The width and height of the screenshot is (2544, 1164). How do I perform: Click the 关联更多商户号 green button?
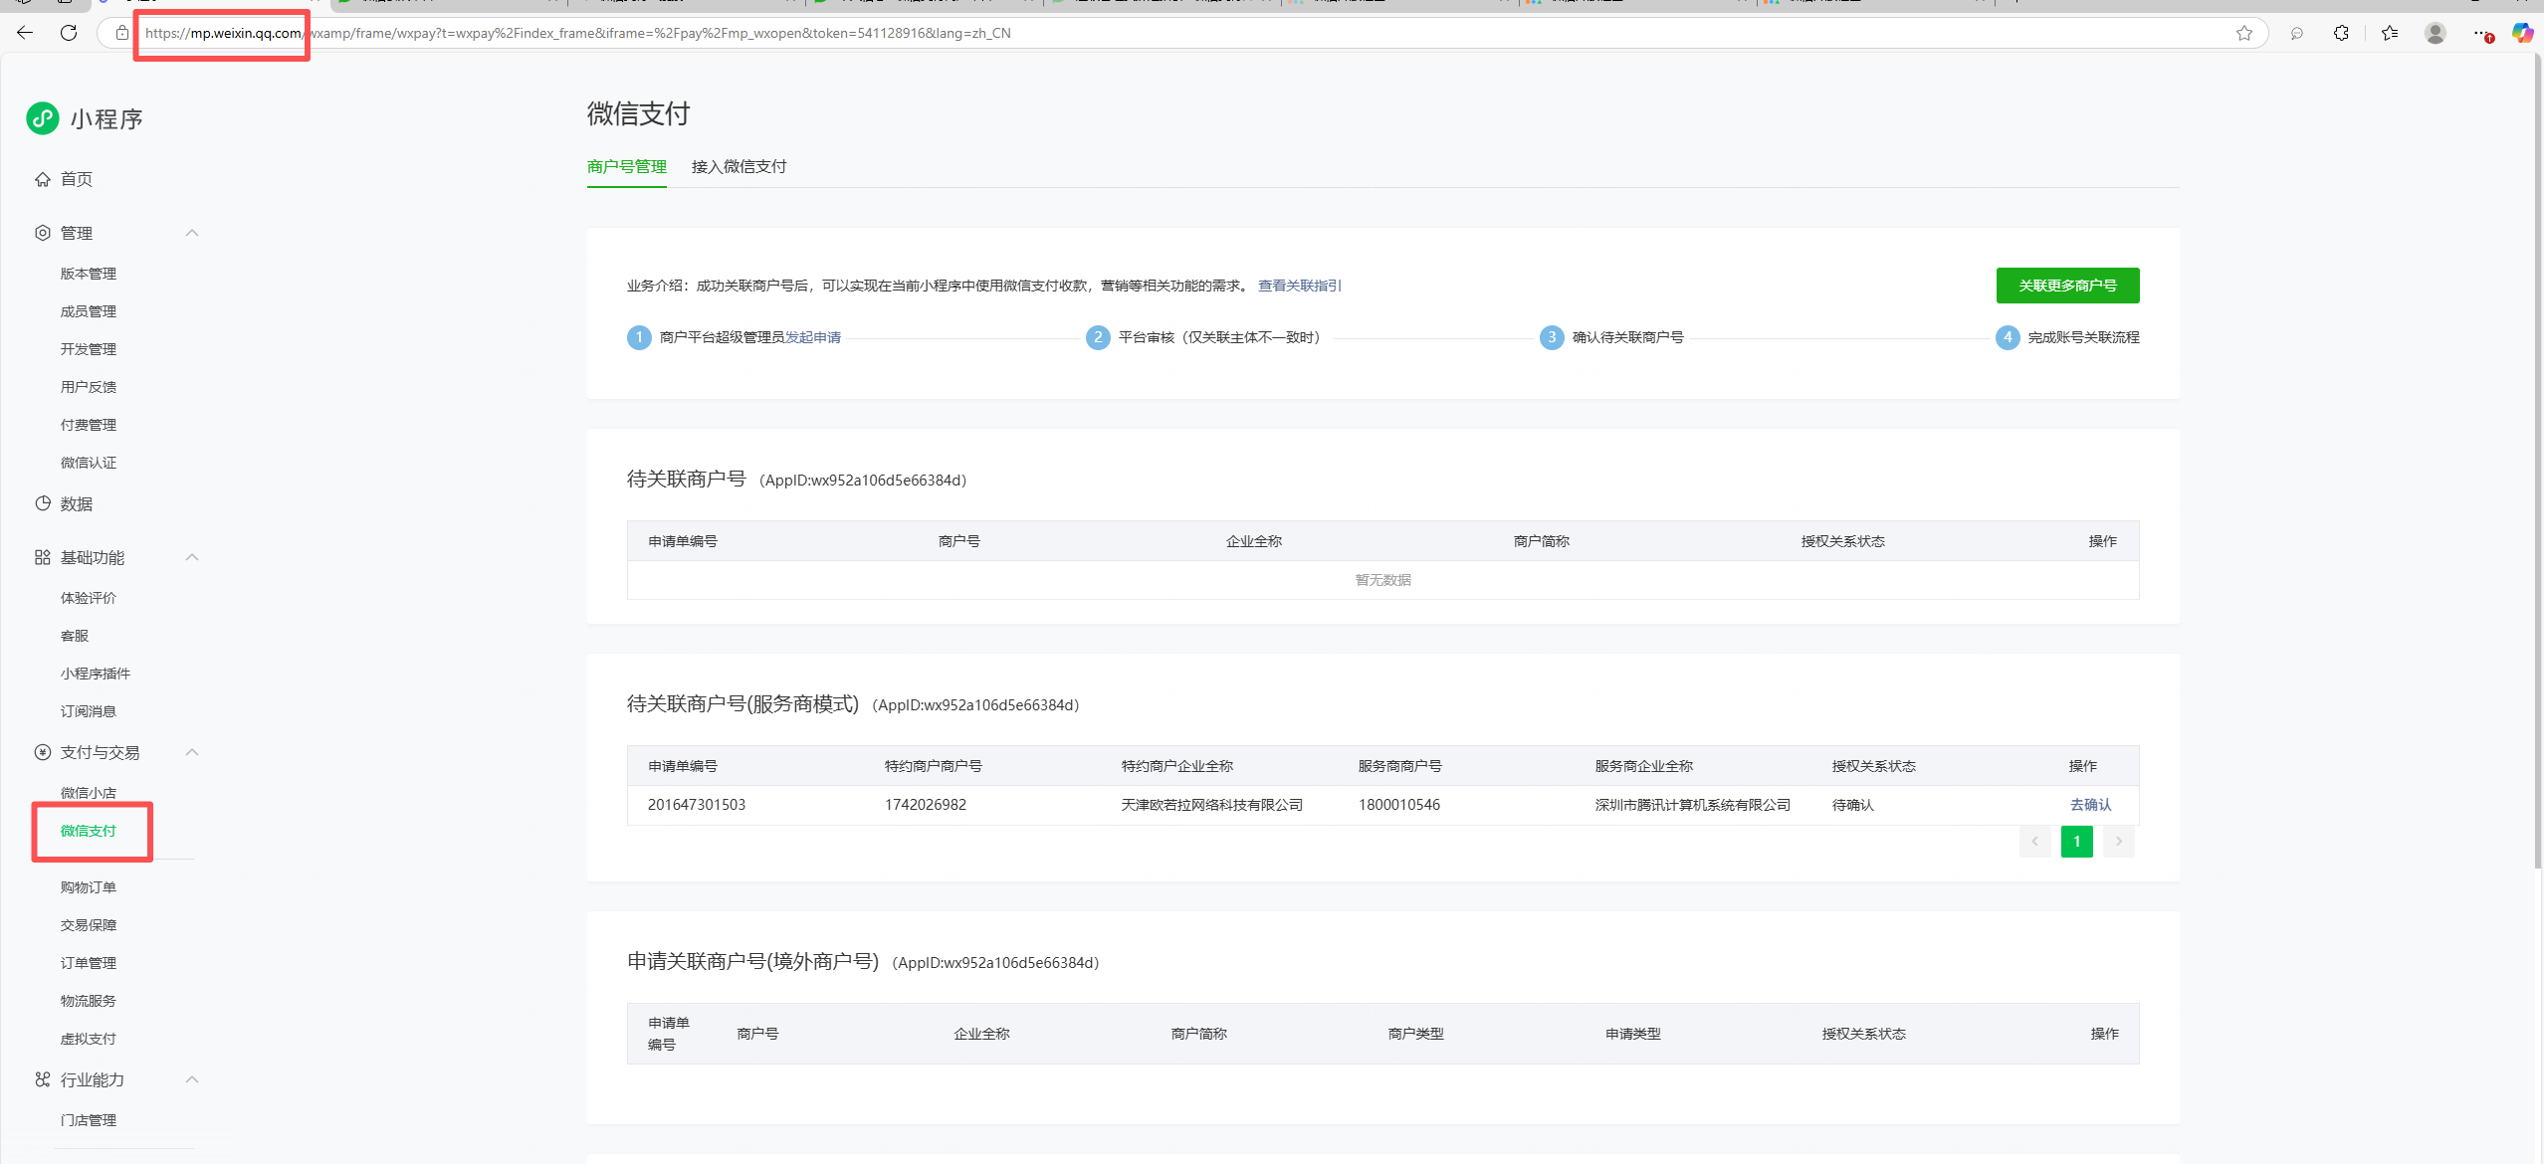coord(2066,286)
